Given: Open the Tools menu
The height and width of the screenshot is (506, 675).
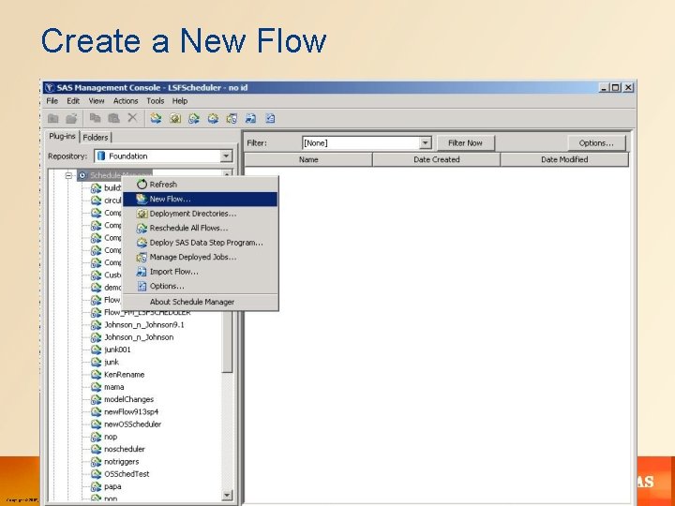Looking at the screenshot, I should coord(155,101).
